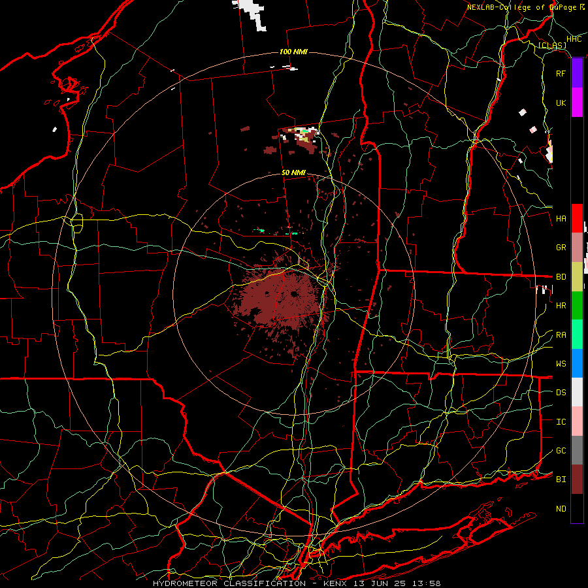Click the pink GR legend swatch
Image resolution: width=588 pixels, height=588 pixels.
(577, 248)
